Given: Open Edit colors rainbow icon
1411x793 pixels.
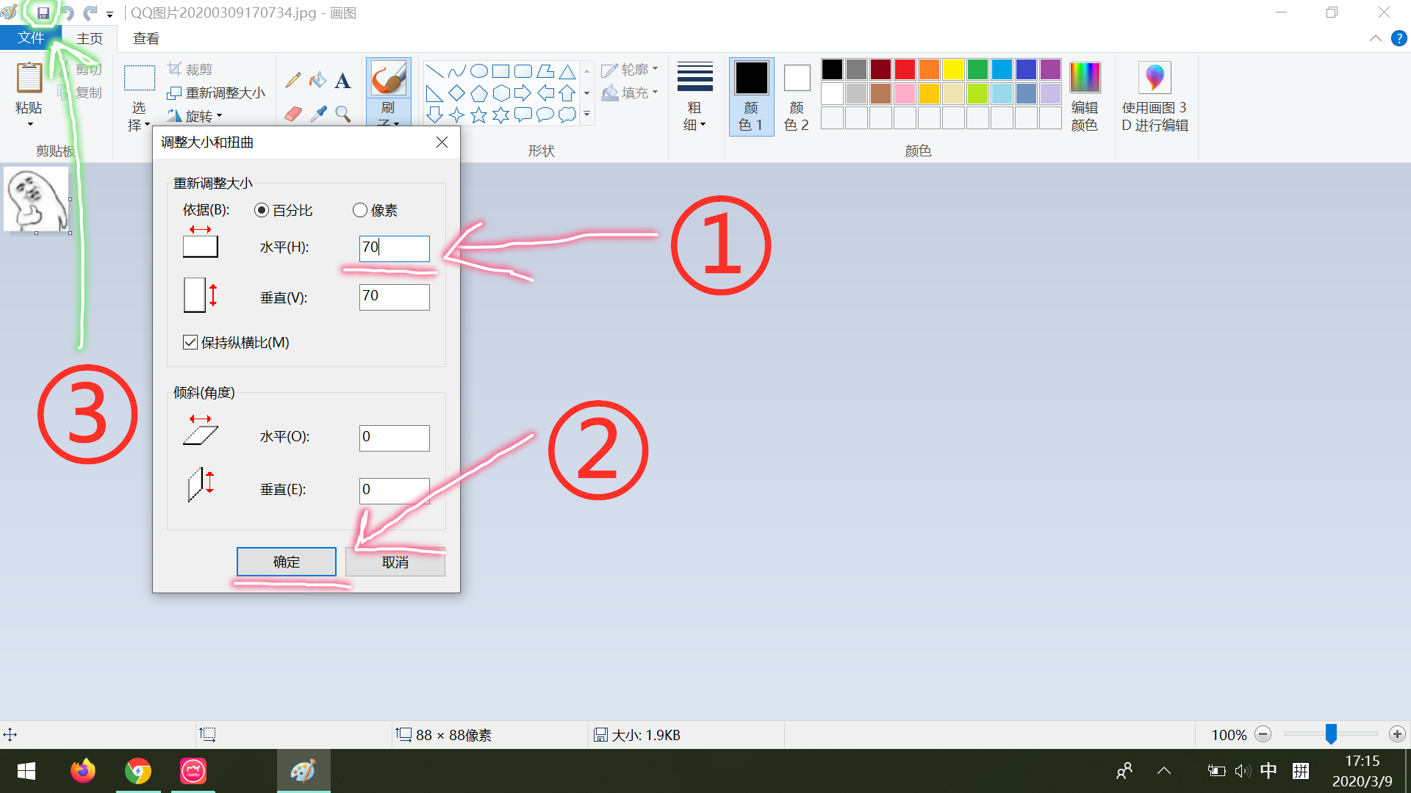Looking at the screenshot, I should tap(1084, 79).
